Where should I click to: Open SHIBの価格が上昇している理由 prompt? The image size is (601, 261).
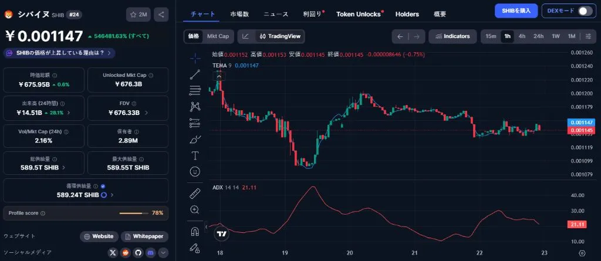pyautogui.click(x=59, y=53)
